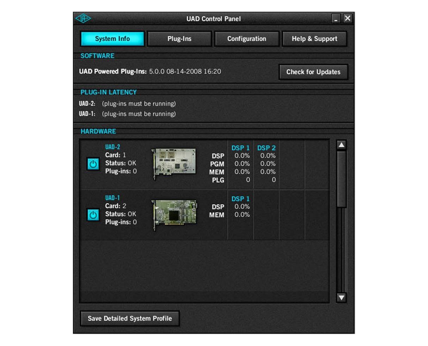
Task: Click the HARDWARE section heading
Action: coord(98,131)
